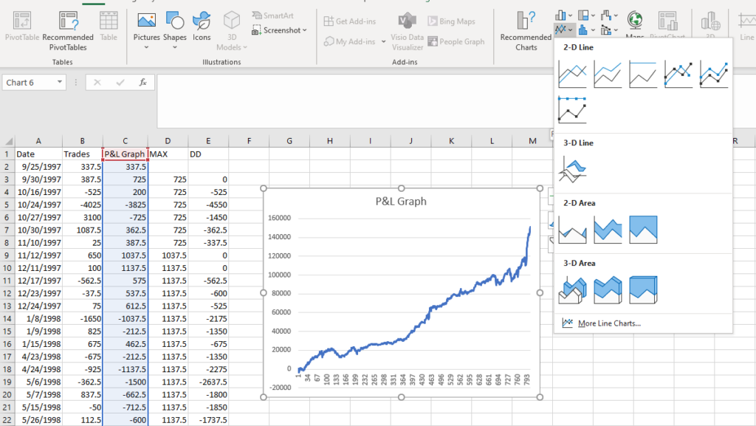Select the Stacked Area chart type

[607, 230]
